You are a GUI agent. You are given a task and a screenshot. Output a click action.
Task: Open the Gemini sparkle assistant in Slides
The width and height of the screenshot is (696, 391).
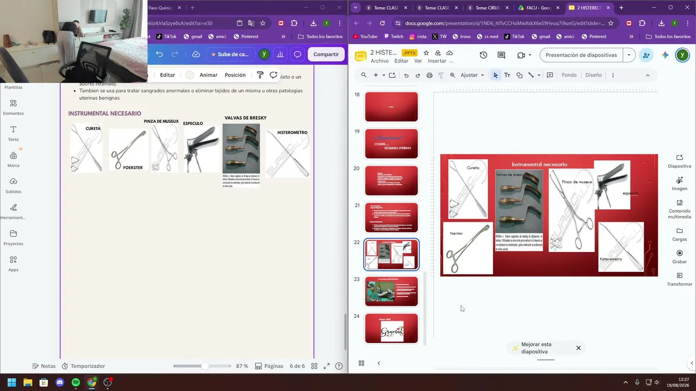point(665,55)
